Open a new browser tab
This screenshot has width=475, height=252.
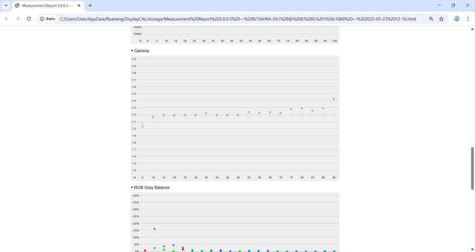[x=90, y=5]
